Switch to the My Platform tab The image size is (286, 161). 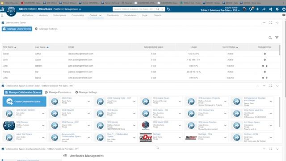(x=28, y=15)
